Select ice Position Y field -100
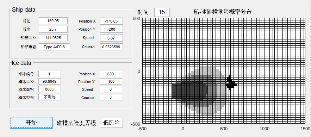311x137 pixels. click(x=111, y=81)
